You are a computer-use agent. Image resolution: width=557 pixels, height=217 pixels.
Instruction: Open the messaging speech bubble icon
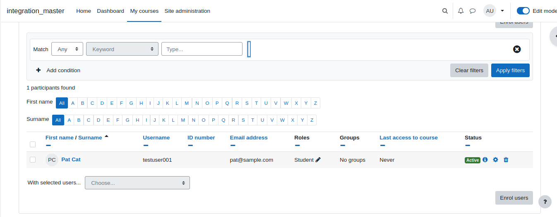(x=473, y=11)
